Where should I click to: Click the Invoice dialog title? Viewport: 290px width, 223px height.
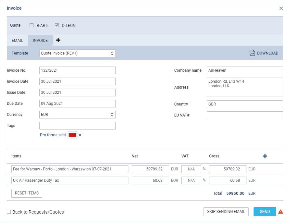14,8
